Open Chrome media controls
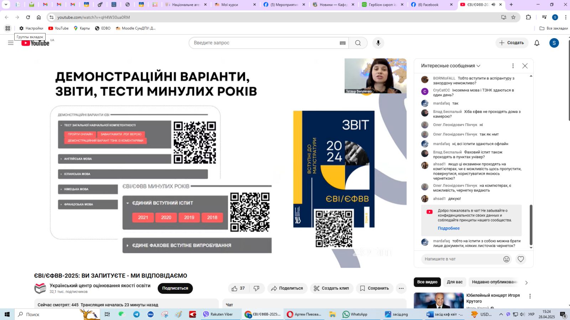 (544, 17)
